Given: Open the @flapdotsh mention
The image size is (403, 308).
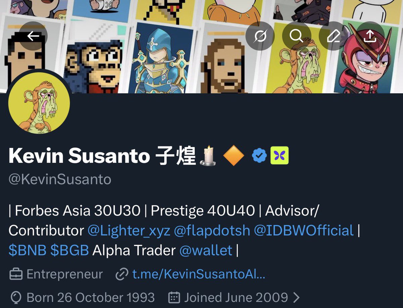Looking at the screenshot, I should 212,231.
